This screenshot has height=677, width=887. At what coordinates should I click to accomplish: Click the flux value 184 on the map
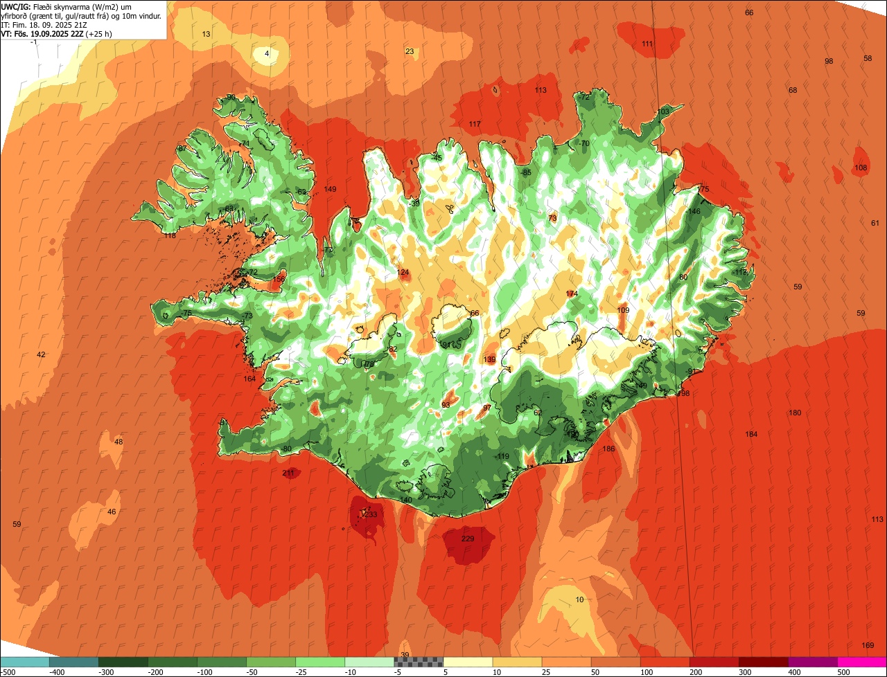(751, 434)
